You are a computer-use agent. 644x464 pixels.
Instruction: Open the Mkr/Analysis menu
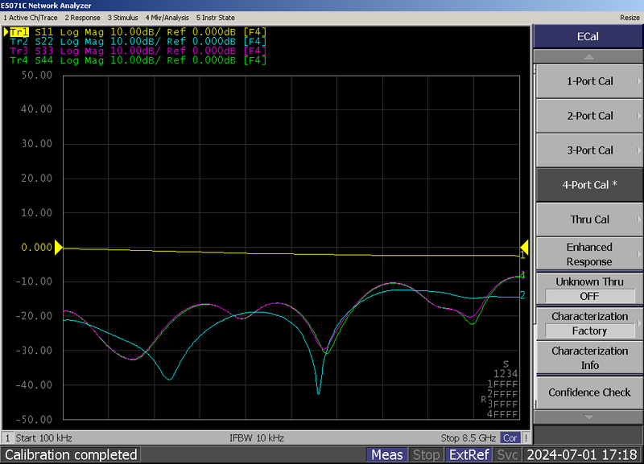coord(167,17)
